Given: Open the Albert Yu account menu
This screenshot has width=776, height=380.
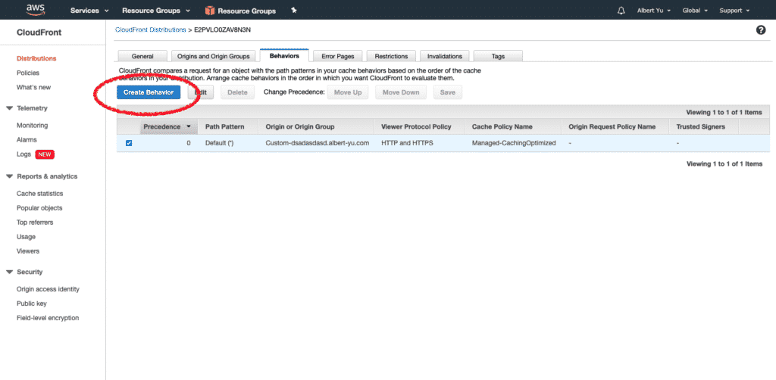Looking at the screenshot, I should coord(654,11).
